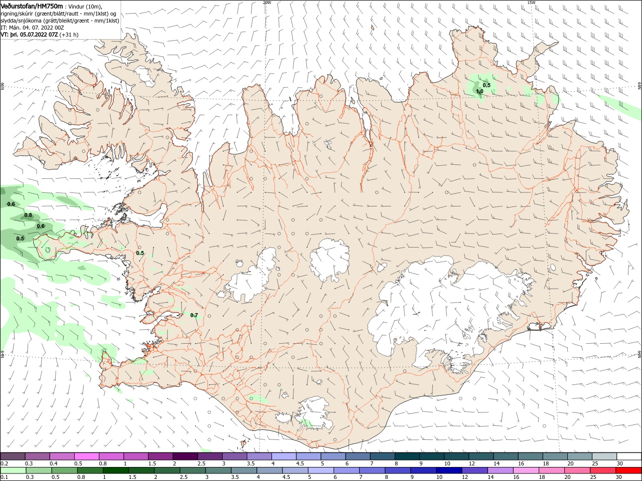Click the VT: þri. 05.07.2022 07Z valid time

29,35
